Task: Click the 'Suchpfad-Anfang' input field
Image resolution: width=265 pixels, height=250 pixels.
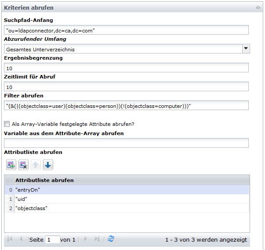Action: click(126, 30)
